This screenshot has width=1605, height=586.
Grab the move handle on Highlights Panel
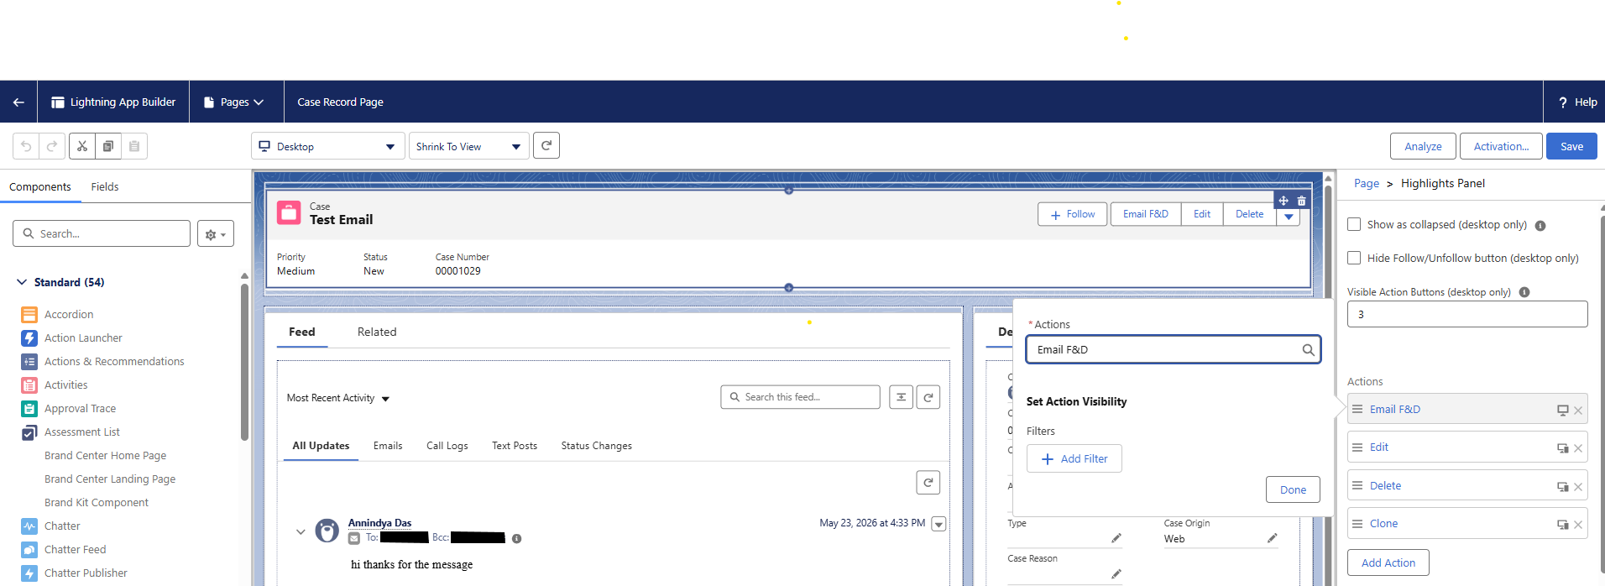1283,201
